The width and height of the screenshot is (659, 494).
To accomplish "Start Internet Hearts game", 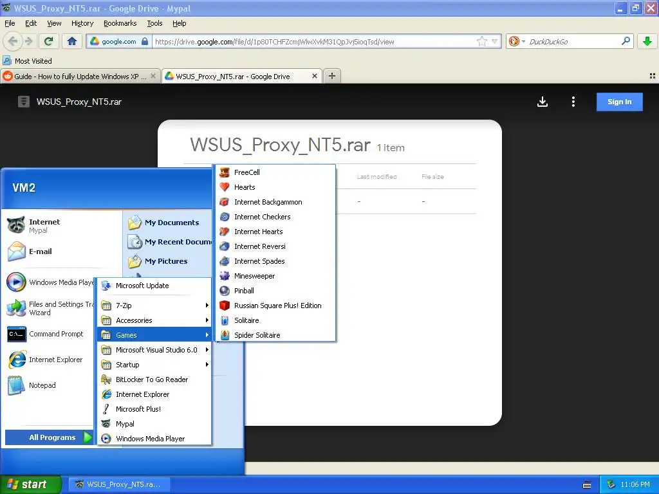I will click(275, 232).
